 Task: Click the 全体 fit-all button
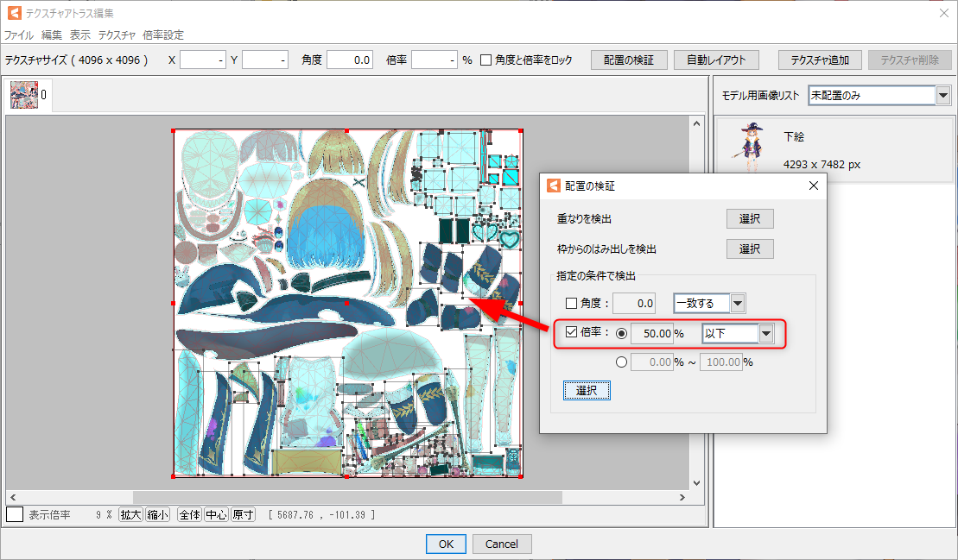pyautogui.click(x=189, y=515)
